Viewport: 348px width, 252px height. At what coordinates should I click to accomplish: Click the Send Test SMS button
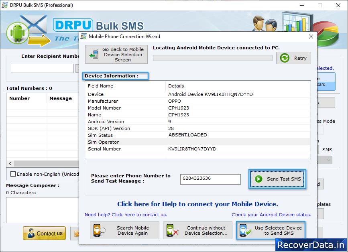pos(277,179)
